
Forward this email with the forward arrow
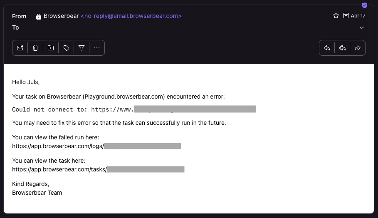click(358, 48)
